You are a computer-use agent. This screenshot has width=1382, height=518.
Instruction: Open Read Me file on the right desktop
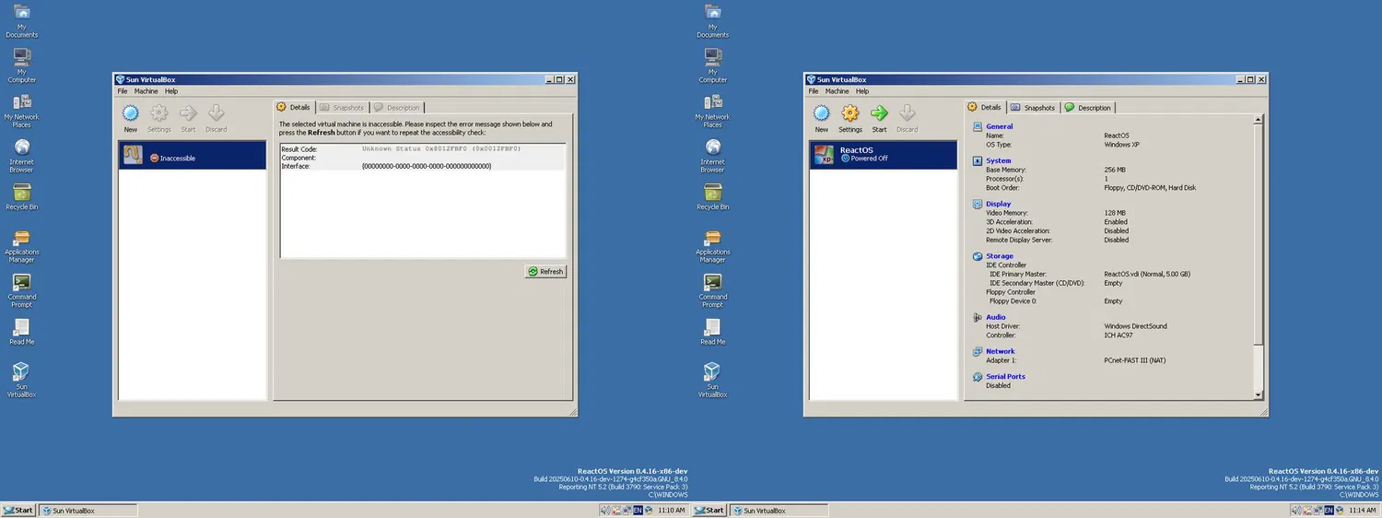click(712, 332)
